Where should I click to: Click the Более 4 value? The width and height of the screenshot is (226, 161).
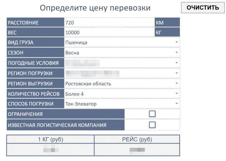click(74, 94)
